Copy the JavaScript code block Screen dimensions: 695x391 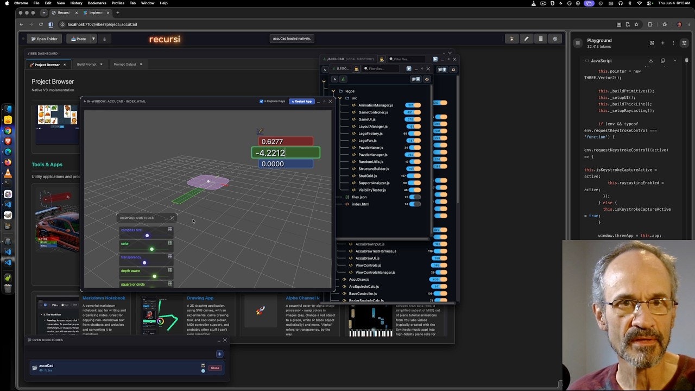tap(662, 61)
